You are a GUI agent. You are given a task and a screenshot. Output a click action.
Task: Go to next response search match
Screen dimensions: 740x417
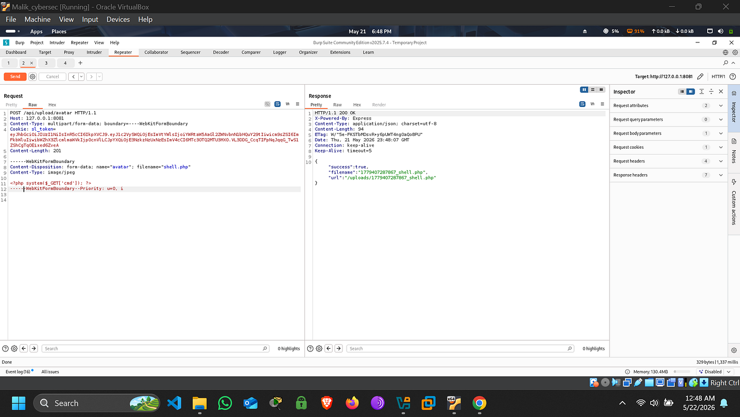click(x=338, y=349)
